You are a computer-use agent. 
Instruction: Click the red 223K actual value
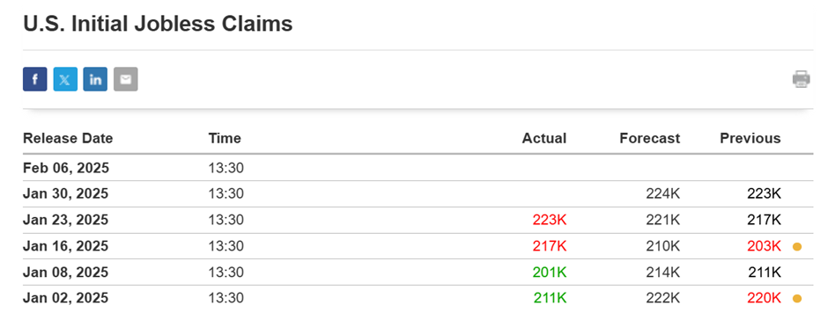click(x=549, y=220)
